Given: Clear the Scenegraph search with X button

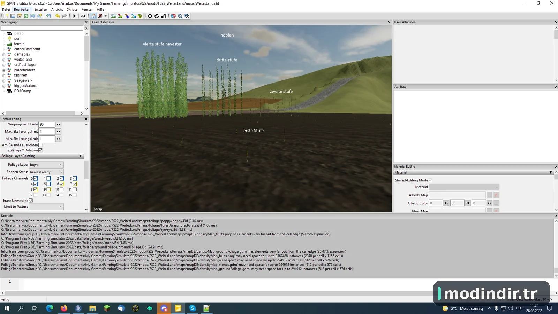Looking at the screenshot, I should pyautogui.click(x=86, y=28).
